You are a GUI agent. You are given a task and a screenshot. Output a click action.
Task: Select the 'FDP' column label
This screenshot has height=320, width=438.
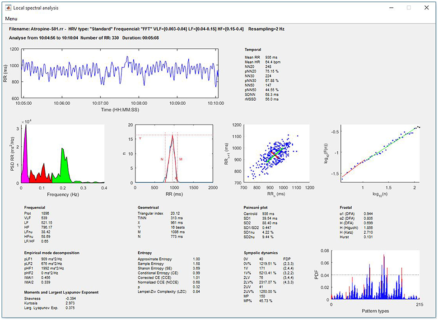[x=287, y=259]
